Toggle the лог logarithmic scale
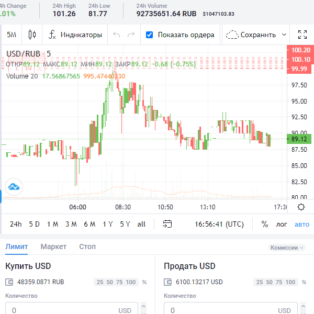 point(282,224)
